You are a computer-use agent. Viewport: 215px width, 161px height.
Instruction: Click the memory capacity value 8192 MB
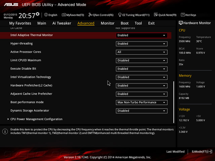click(x=184, y=98)
